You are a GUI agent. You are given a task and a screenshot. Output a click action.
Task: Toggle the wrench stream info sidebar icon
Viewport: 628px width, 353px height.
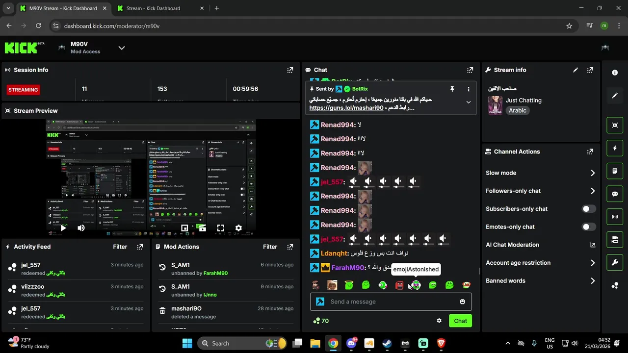(615, 263)
